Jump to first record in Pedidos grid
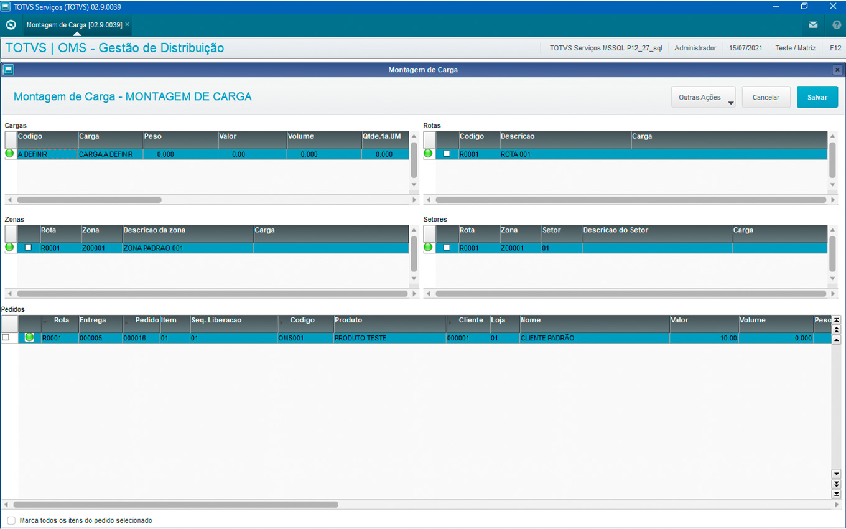Image resolution: width=846 pixels, height=529 pixels. coord(836,321)
